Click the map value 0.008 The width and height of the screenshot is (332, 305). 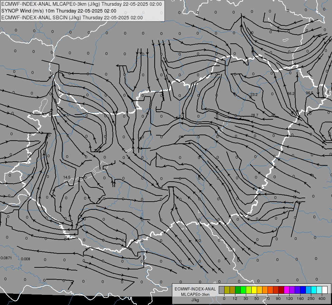[26, 259]
